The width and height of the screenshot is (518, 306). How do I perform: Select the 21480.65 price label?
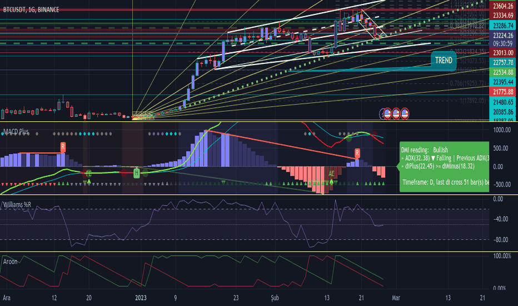[503, 102]
